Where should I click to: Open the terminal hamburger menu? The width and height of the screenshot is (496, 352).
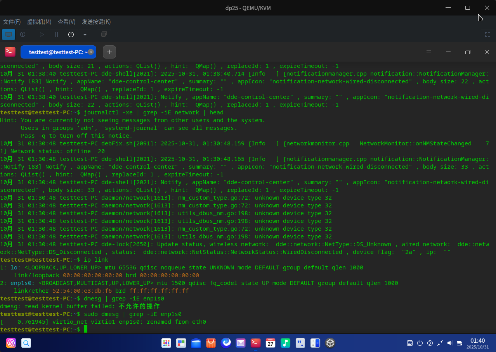(x=429, y=52)
